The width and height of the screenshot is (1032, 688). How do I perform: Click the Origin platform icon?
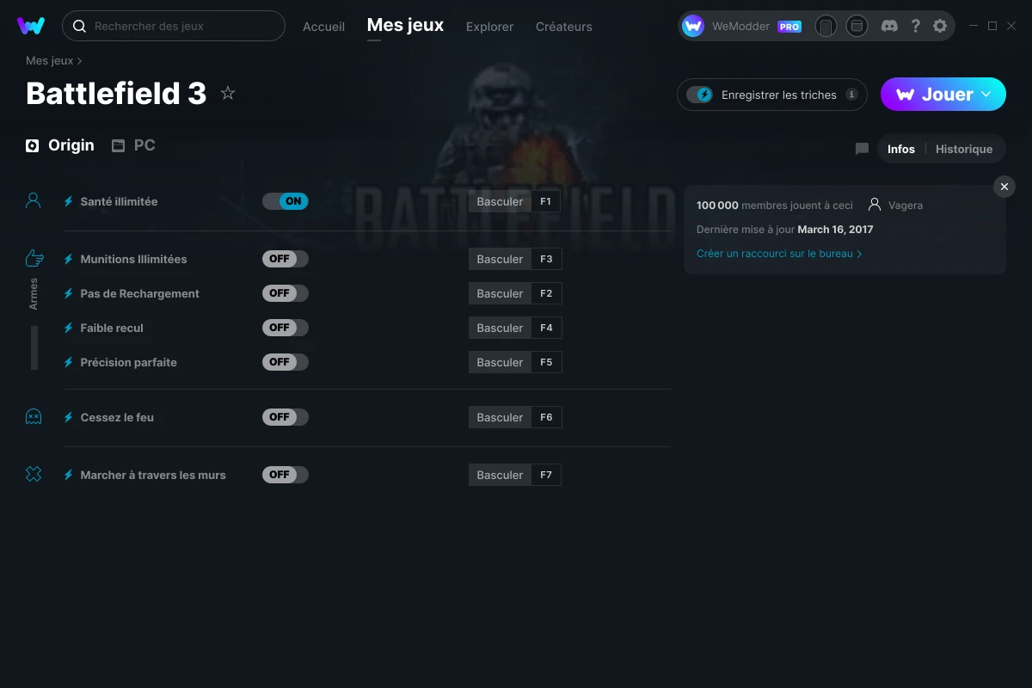[x=33, y=145]
